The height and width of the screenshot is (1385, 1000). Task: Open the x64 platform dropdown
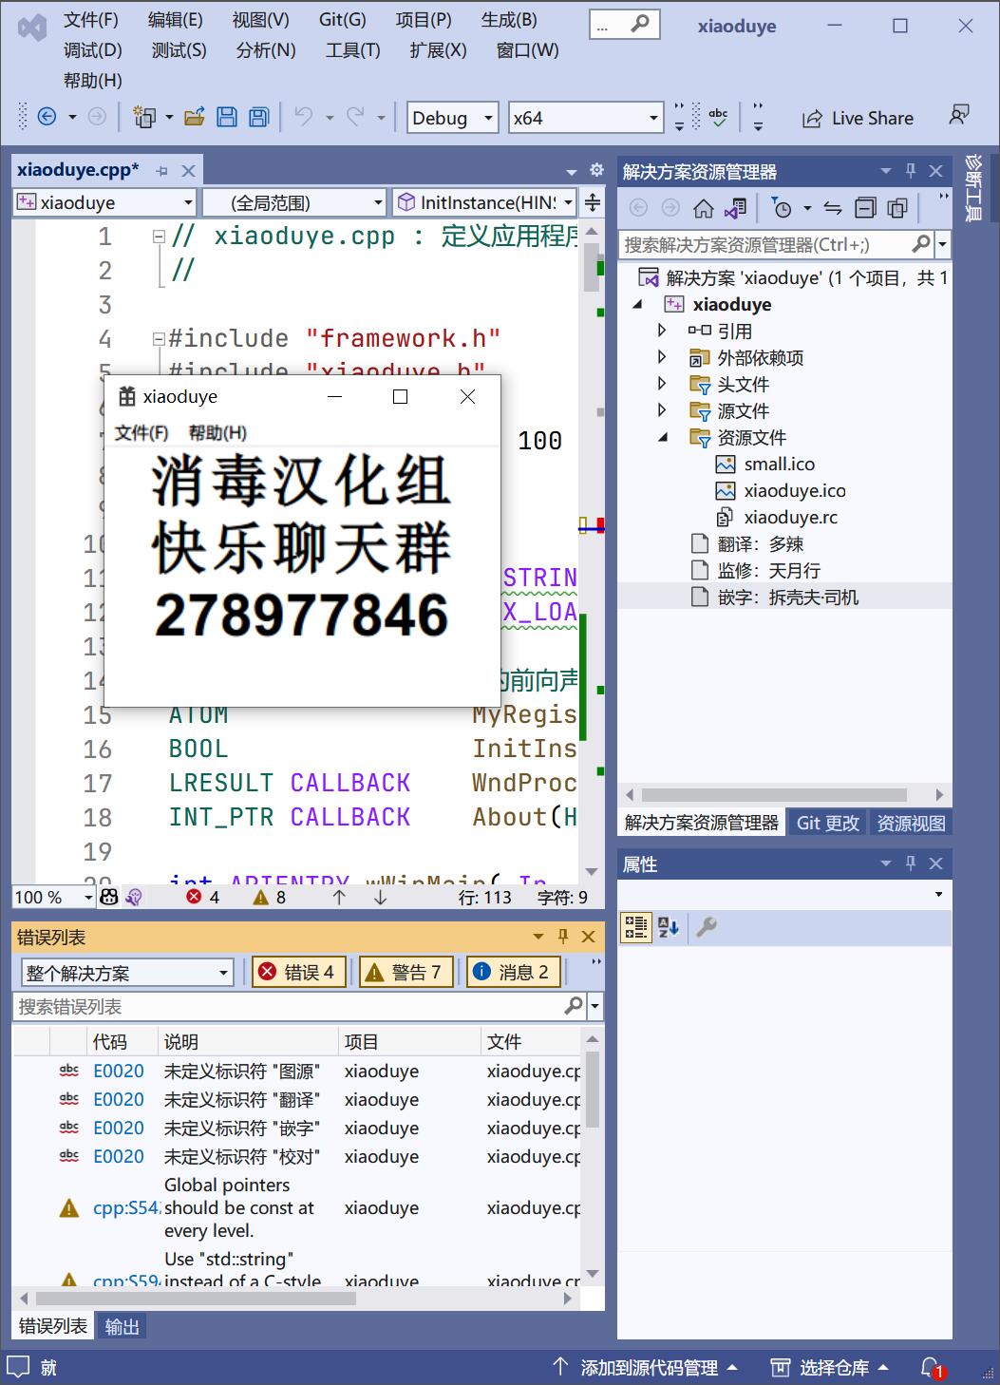point(585,118)
